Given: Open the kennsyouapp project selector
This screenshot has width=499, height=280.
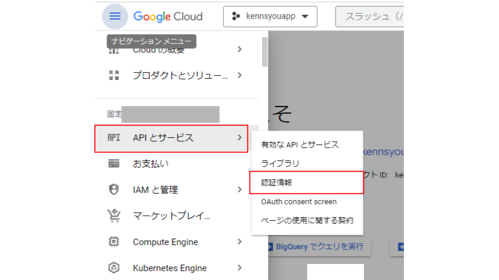Looking at the screenshot, I should [270, 17].
